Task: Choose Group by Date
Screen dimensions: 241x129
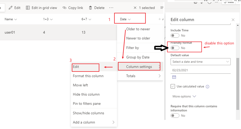Action: pyautogui.click(x=138, y=57)
